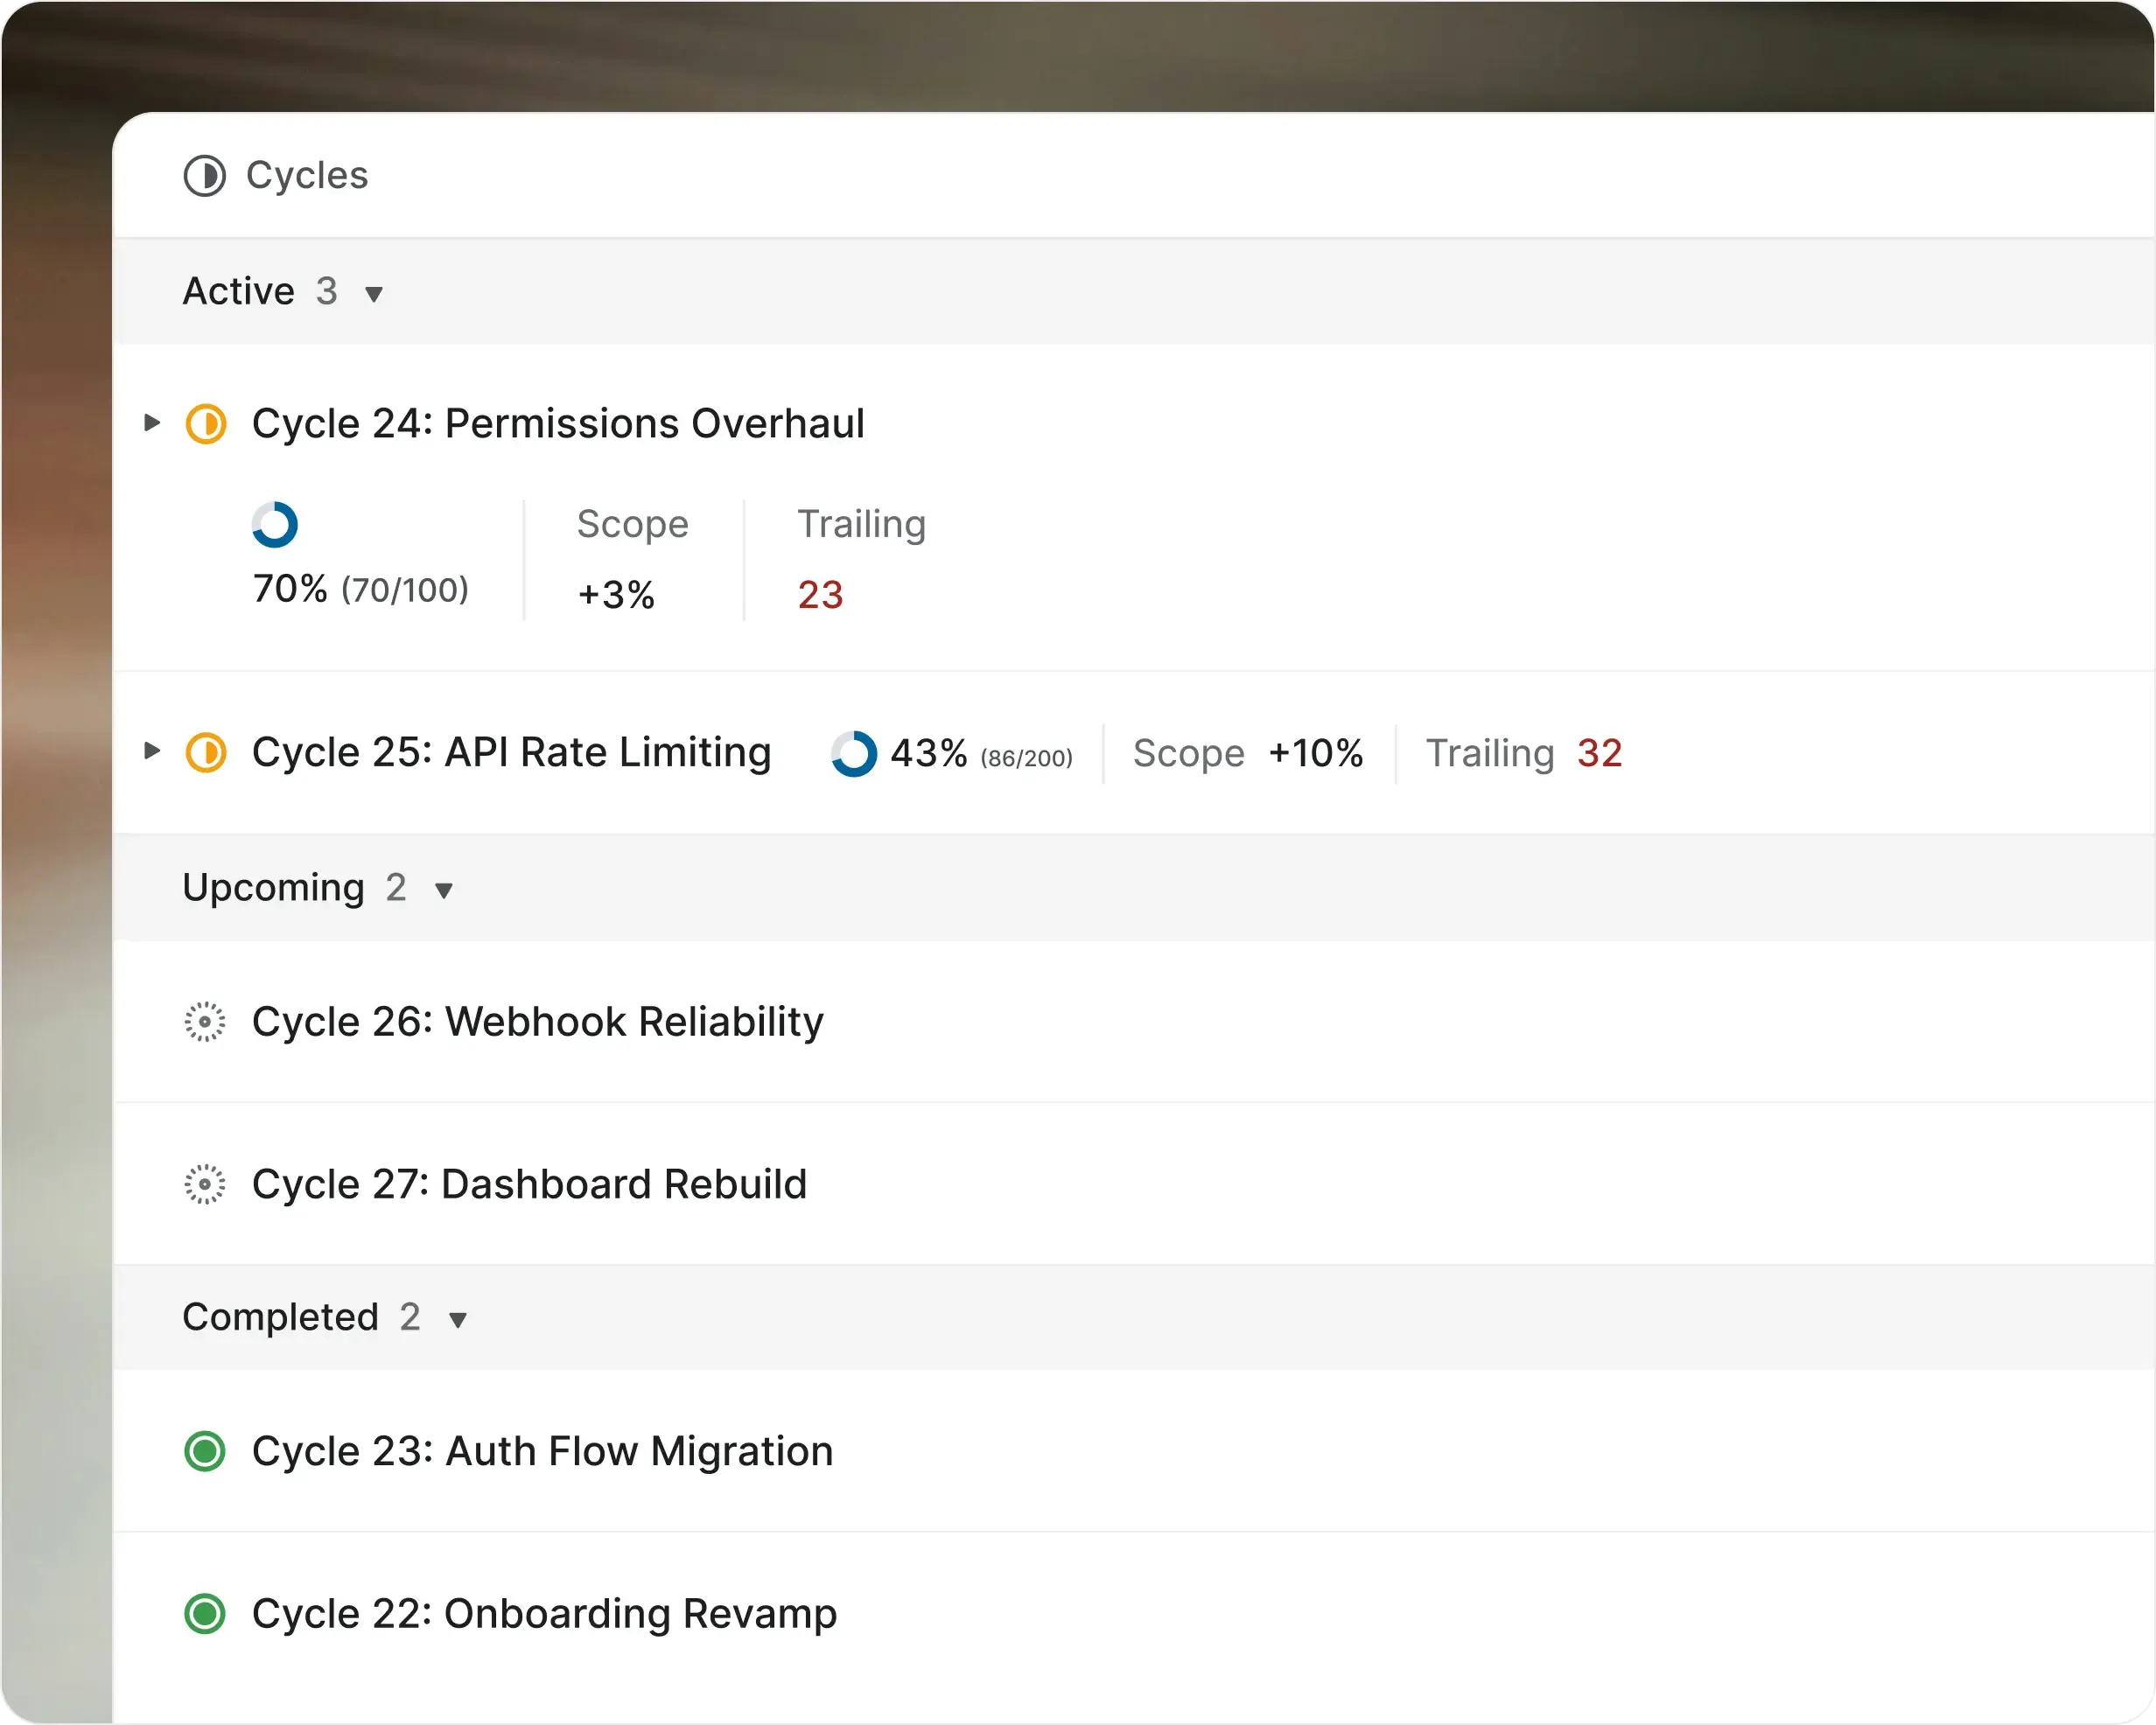Click the Trailing label in Cycle 25 row
This screenshot has width=2156, height=1725.
[1489, 753]
